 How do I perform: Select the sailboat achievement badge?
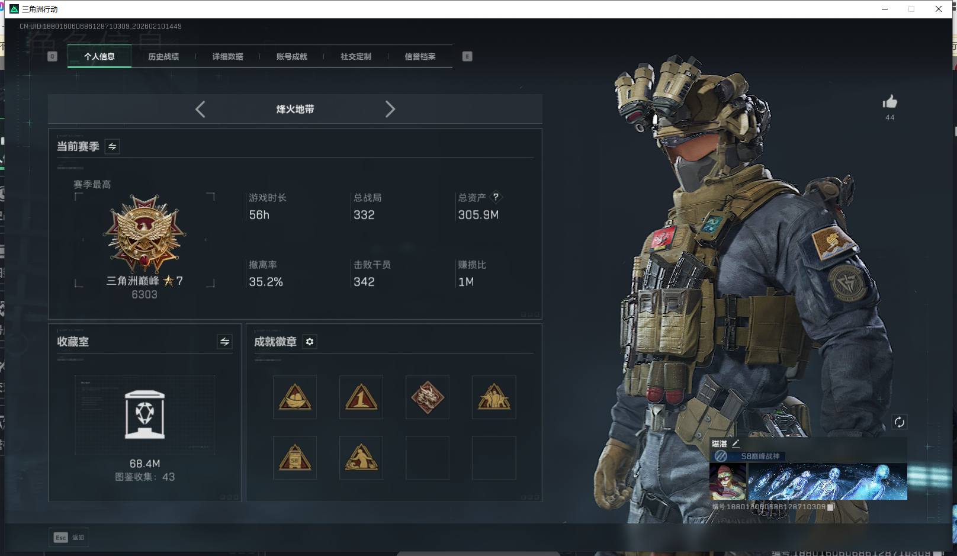[x=295, y=397]
